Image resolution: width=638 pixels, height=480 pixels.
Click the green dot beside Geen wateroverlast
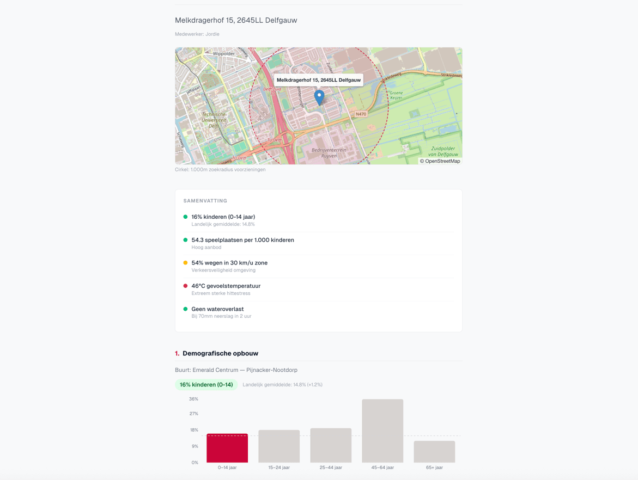click(x=185, y=309)
